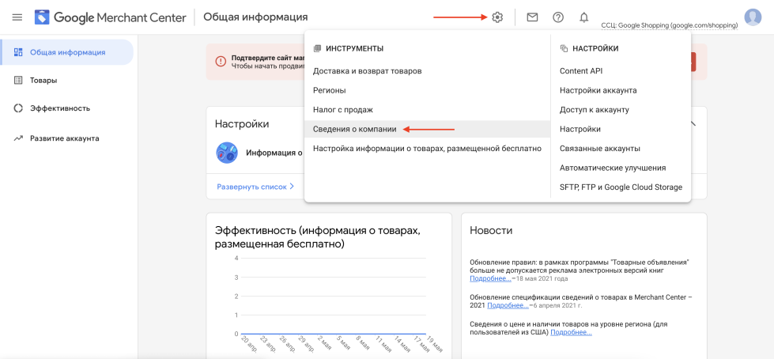The height and width of the screenshot is (359, 774).
Task: Click the ССЦ Google Shopping link
Action: pos(670,25)
